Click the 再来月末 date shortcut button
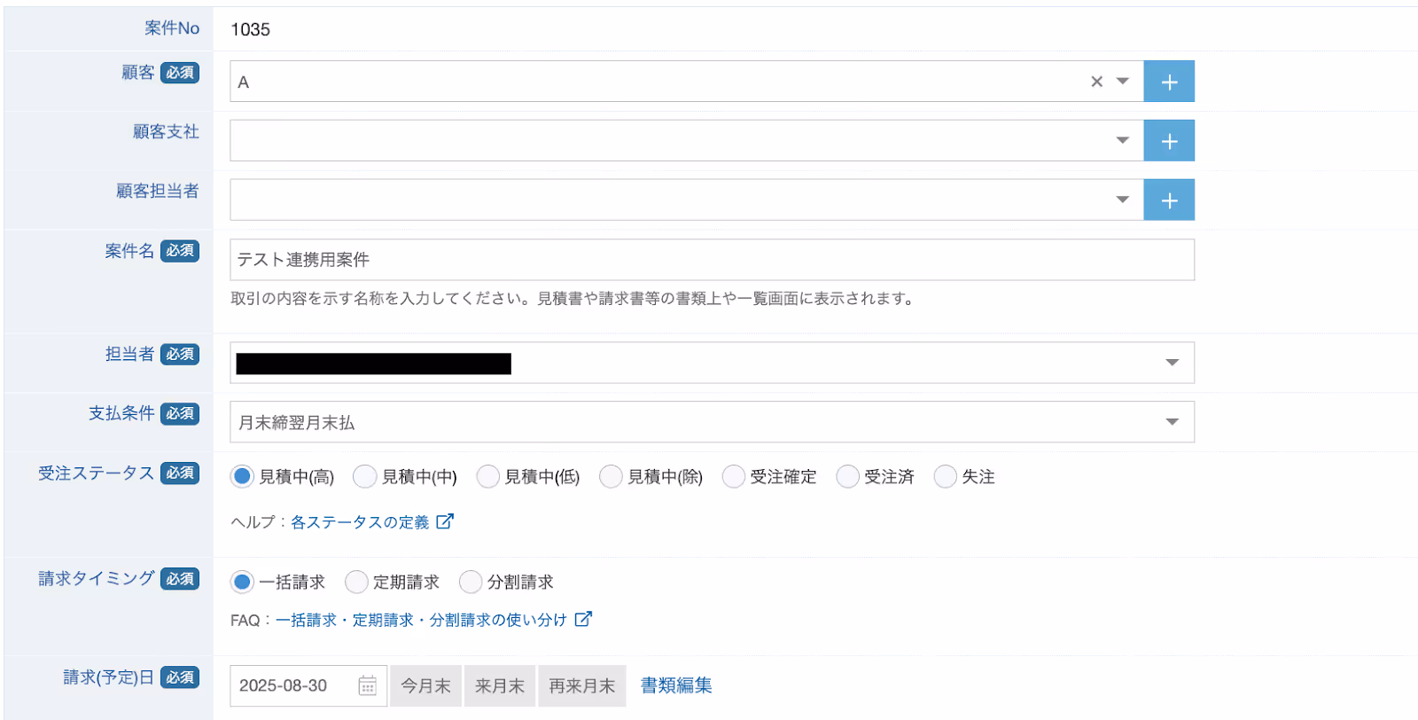 [x=581, y=685]
